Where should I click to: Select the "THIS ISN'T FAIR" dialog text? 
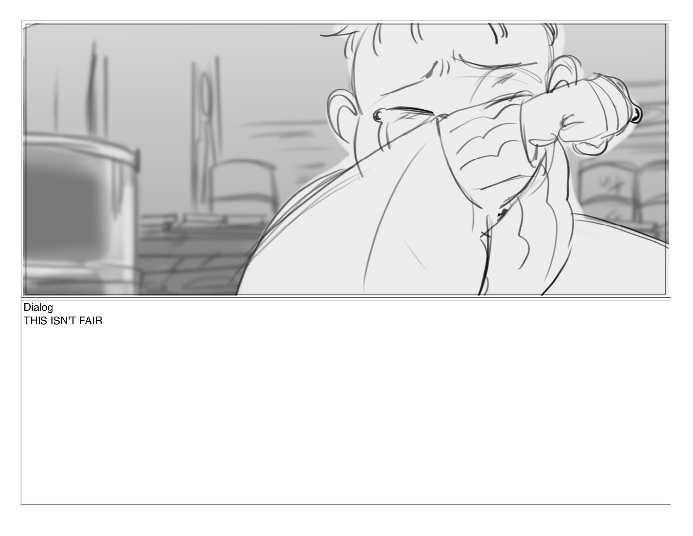tap(63, 321)
